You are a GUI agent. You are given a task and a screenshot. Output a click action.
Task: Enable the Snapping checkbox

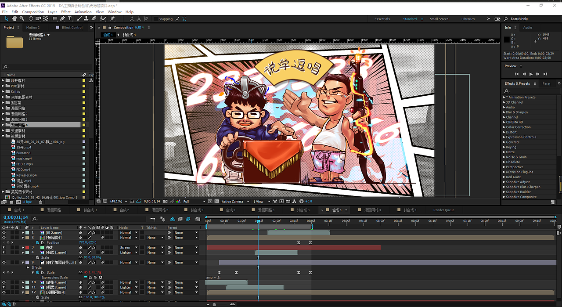(155, 19)
